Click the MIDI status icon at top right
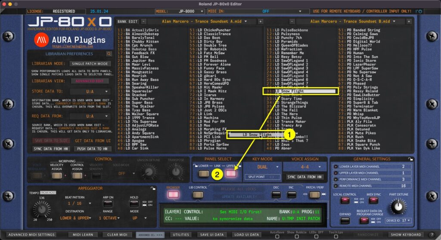Viewport: 441px width, 240px height. click(x=419, y=12)
